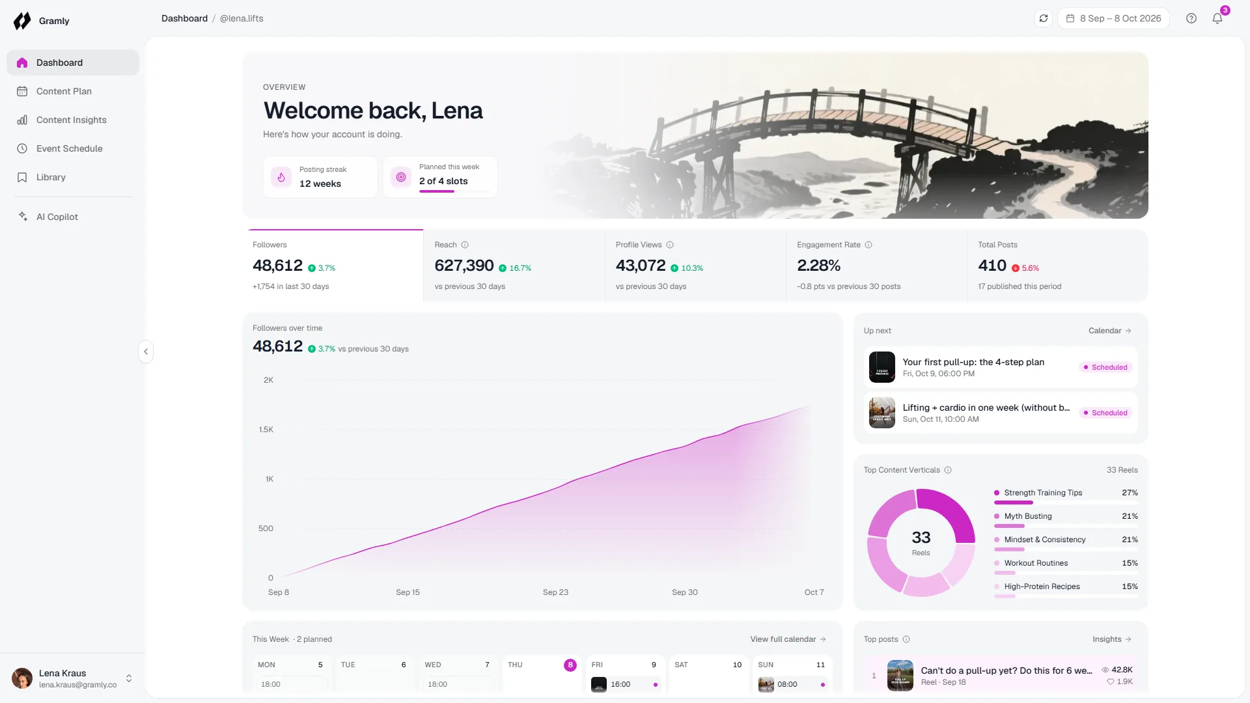Viewport: 1250px width, 703px height.
Task: Click the help question mark icon
Action: click(x=1191, y=18)
